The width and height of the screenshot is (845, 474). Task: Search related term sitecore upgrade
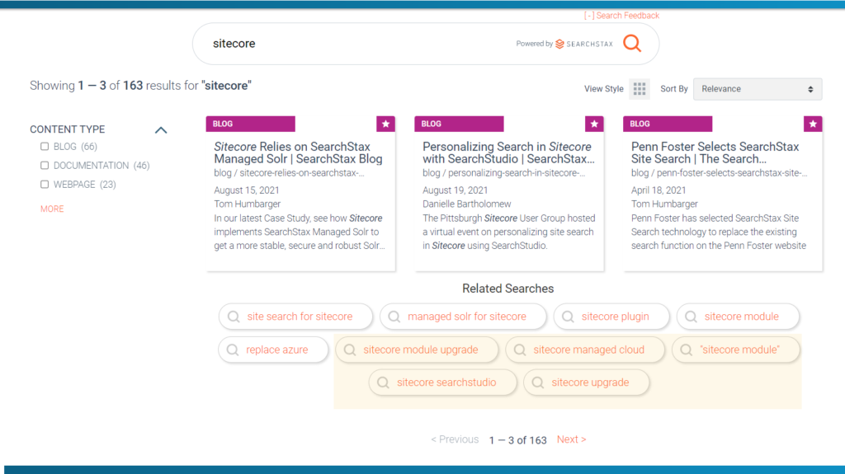pyautogui.click(x=587, y=382)
